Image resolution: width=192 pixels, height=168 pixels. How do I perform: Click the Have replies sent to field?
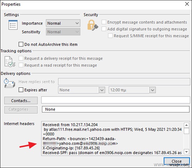coord(124,82)
